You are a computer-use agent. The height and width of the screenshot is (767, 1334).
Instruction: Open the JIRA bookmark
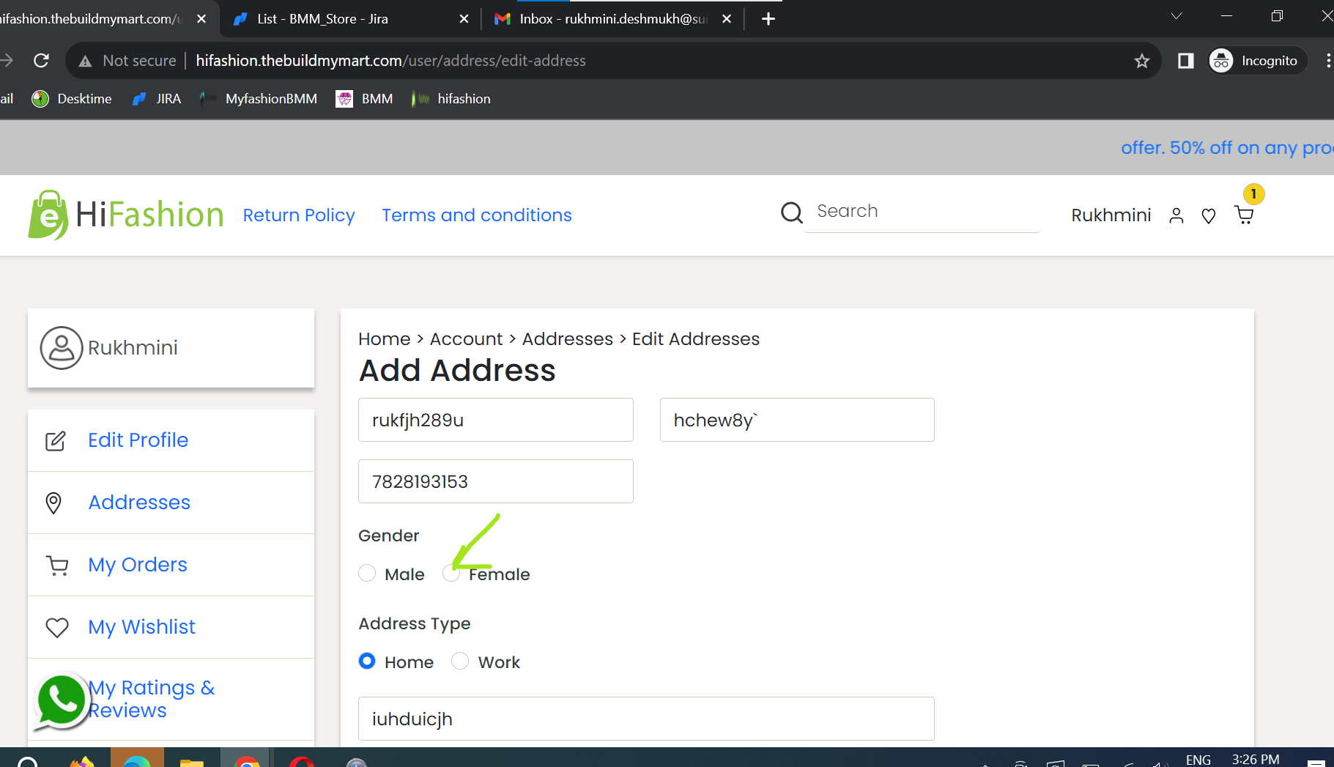coord(157,99)
